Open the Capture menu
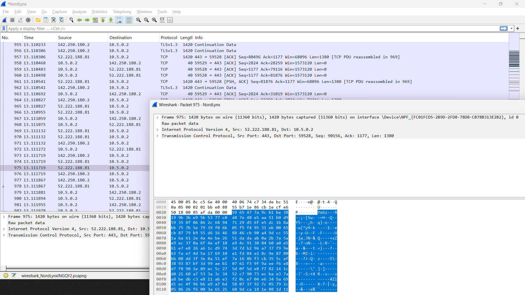Screen dimensions: 525x295 click(x=59, y=12)
